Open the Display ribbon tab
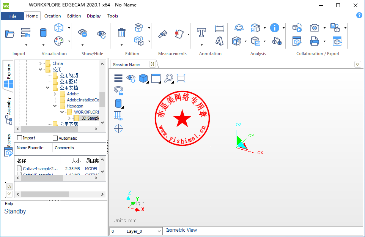The height and width of the screenshot is (237, 365). (94, 16)
